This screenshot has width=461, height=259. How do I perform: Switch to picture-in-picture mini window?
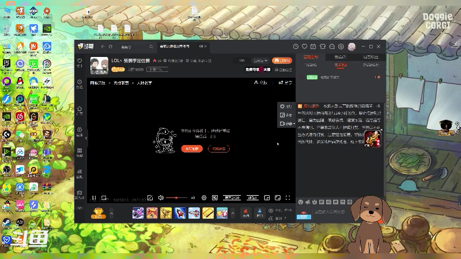coord(267,197)
